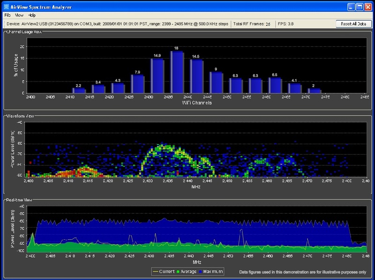Click the Total RF Frames status field

[x=252, y=24]
